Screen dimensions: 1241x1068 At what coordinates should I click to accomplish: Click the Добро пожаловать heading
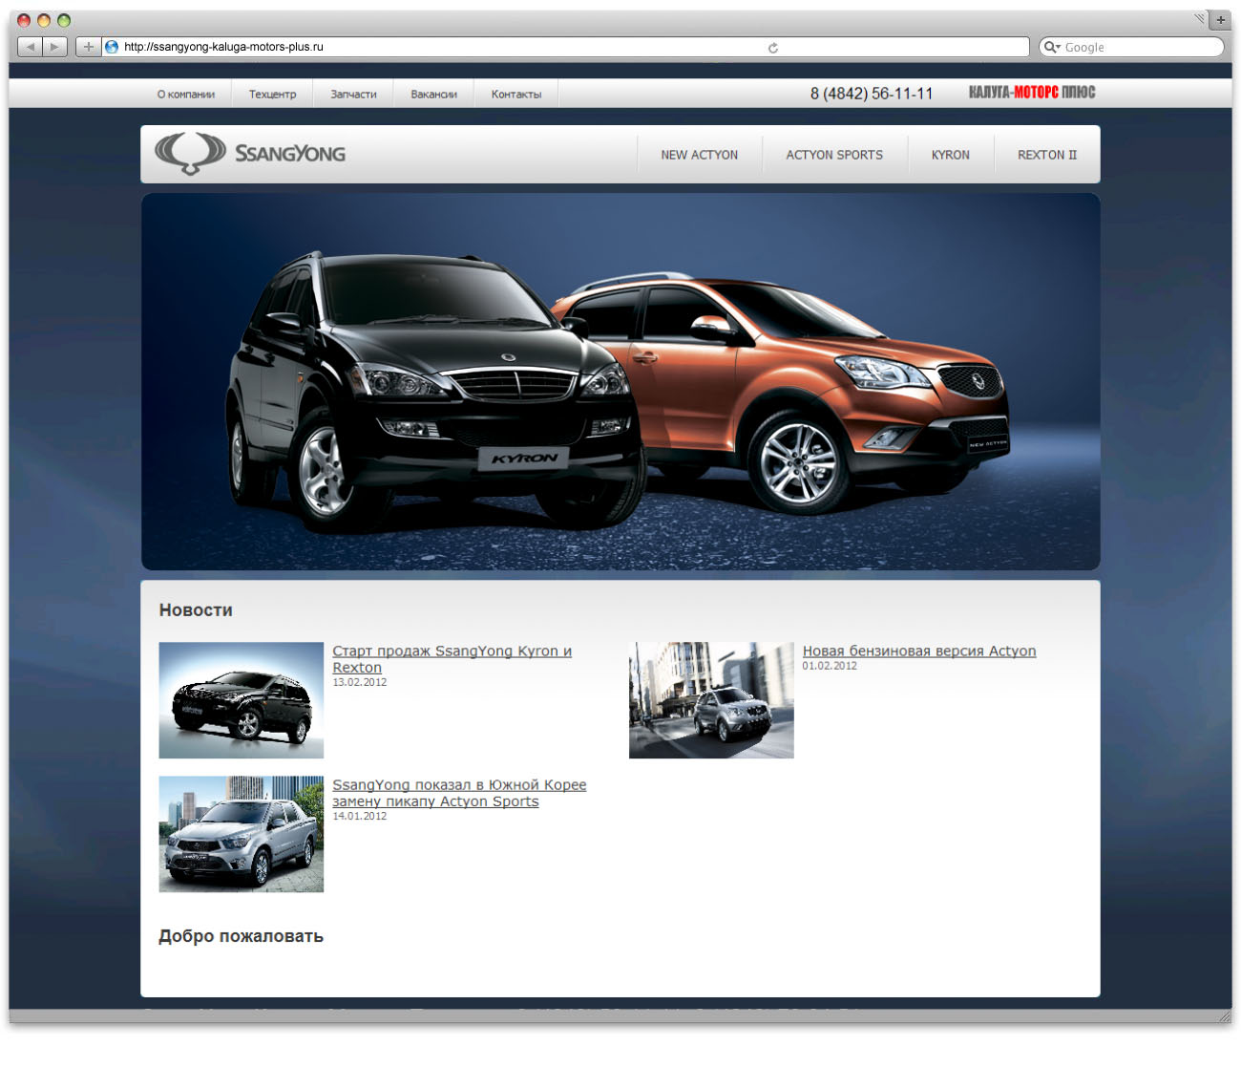(241, 936)
